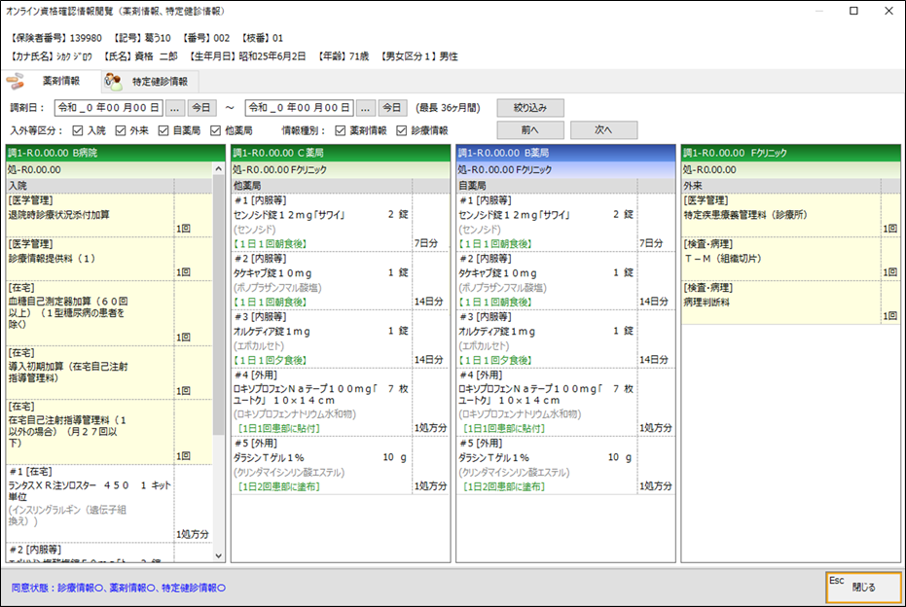
Task: Click scroll down arrow in B病院 panel
Action: pos(218,555)
